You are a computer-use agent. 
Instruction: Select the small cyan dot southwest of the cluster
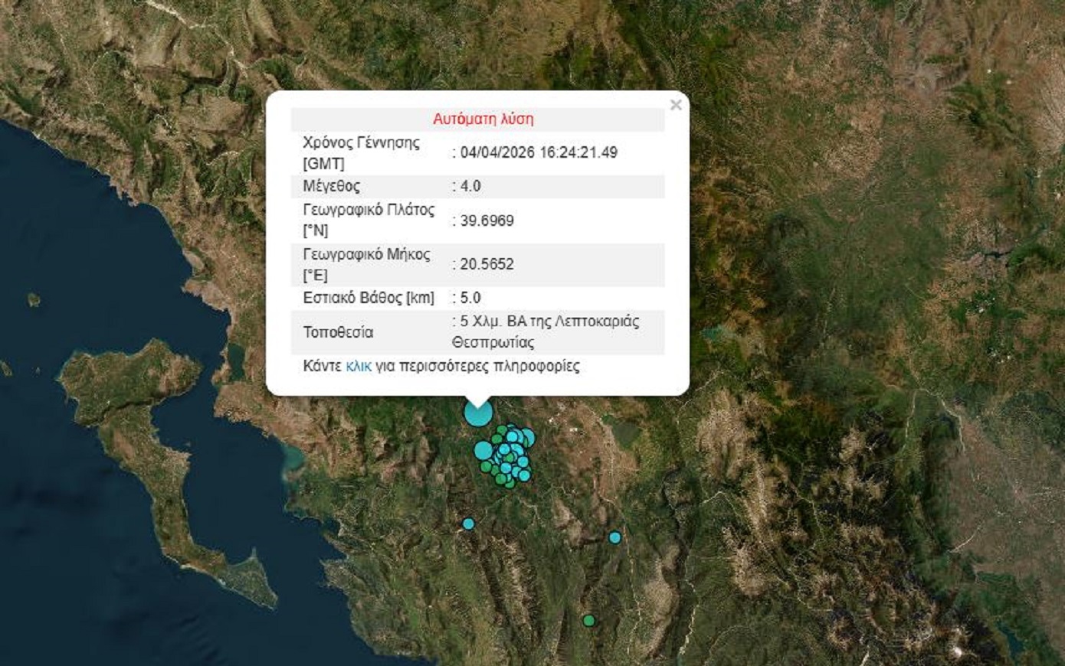(468, 524)
